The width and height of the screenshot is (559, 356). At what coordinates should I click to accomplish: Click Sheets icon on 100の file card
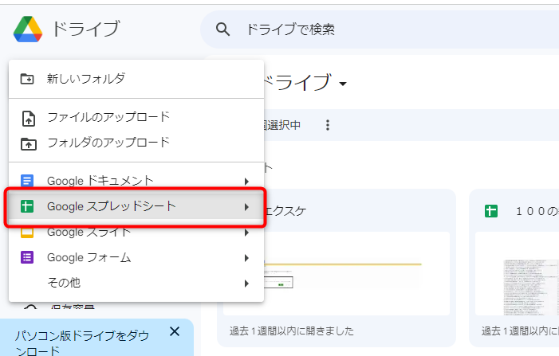point(491,212)
